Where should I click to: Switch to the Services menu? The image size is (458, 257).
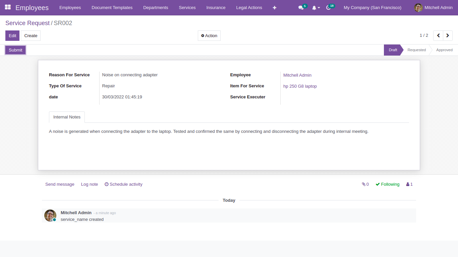coord(187,7)
